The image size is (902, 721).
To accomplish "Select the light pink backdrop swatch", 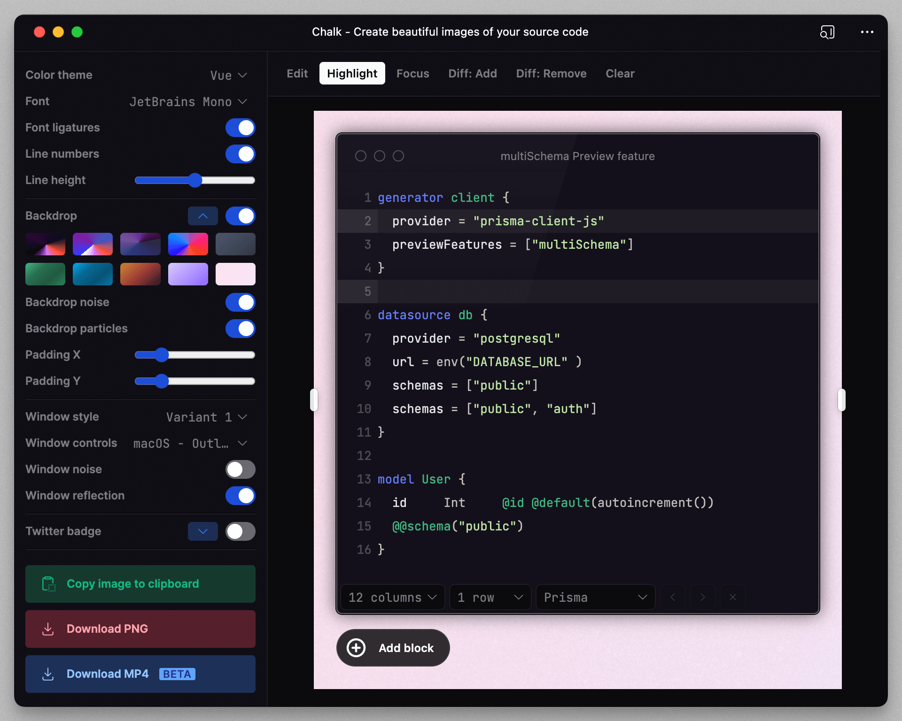I will pos(235,274).
